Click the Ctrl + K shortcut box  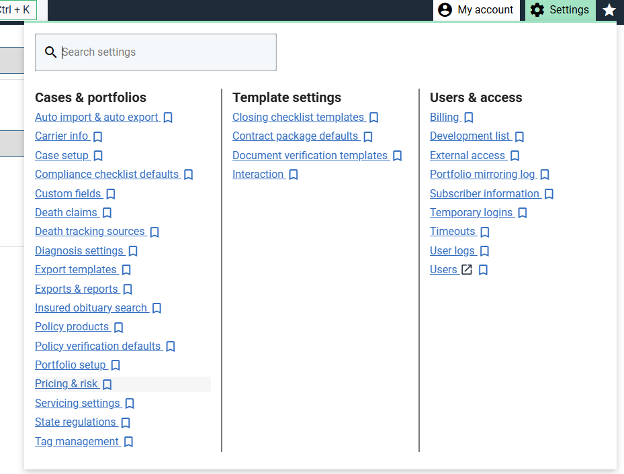[17, 10]
